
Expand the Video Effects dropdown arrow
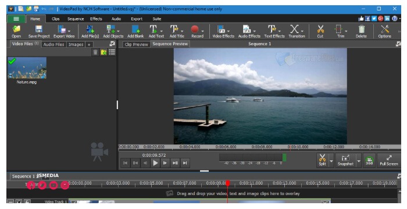[229, 31]
